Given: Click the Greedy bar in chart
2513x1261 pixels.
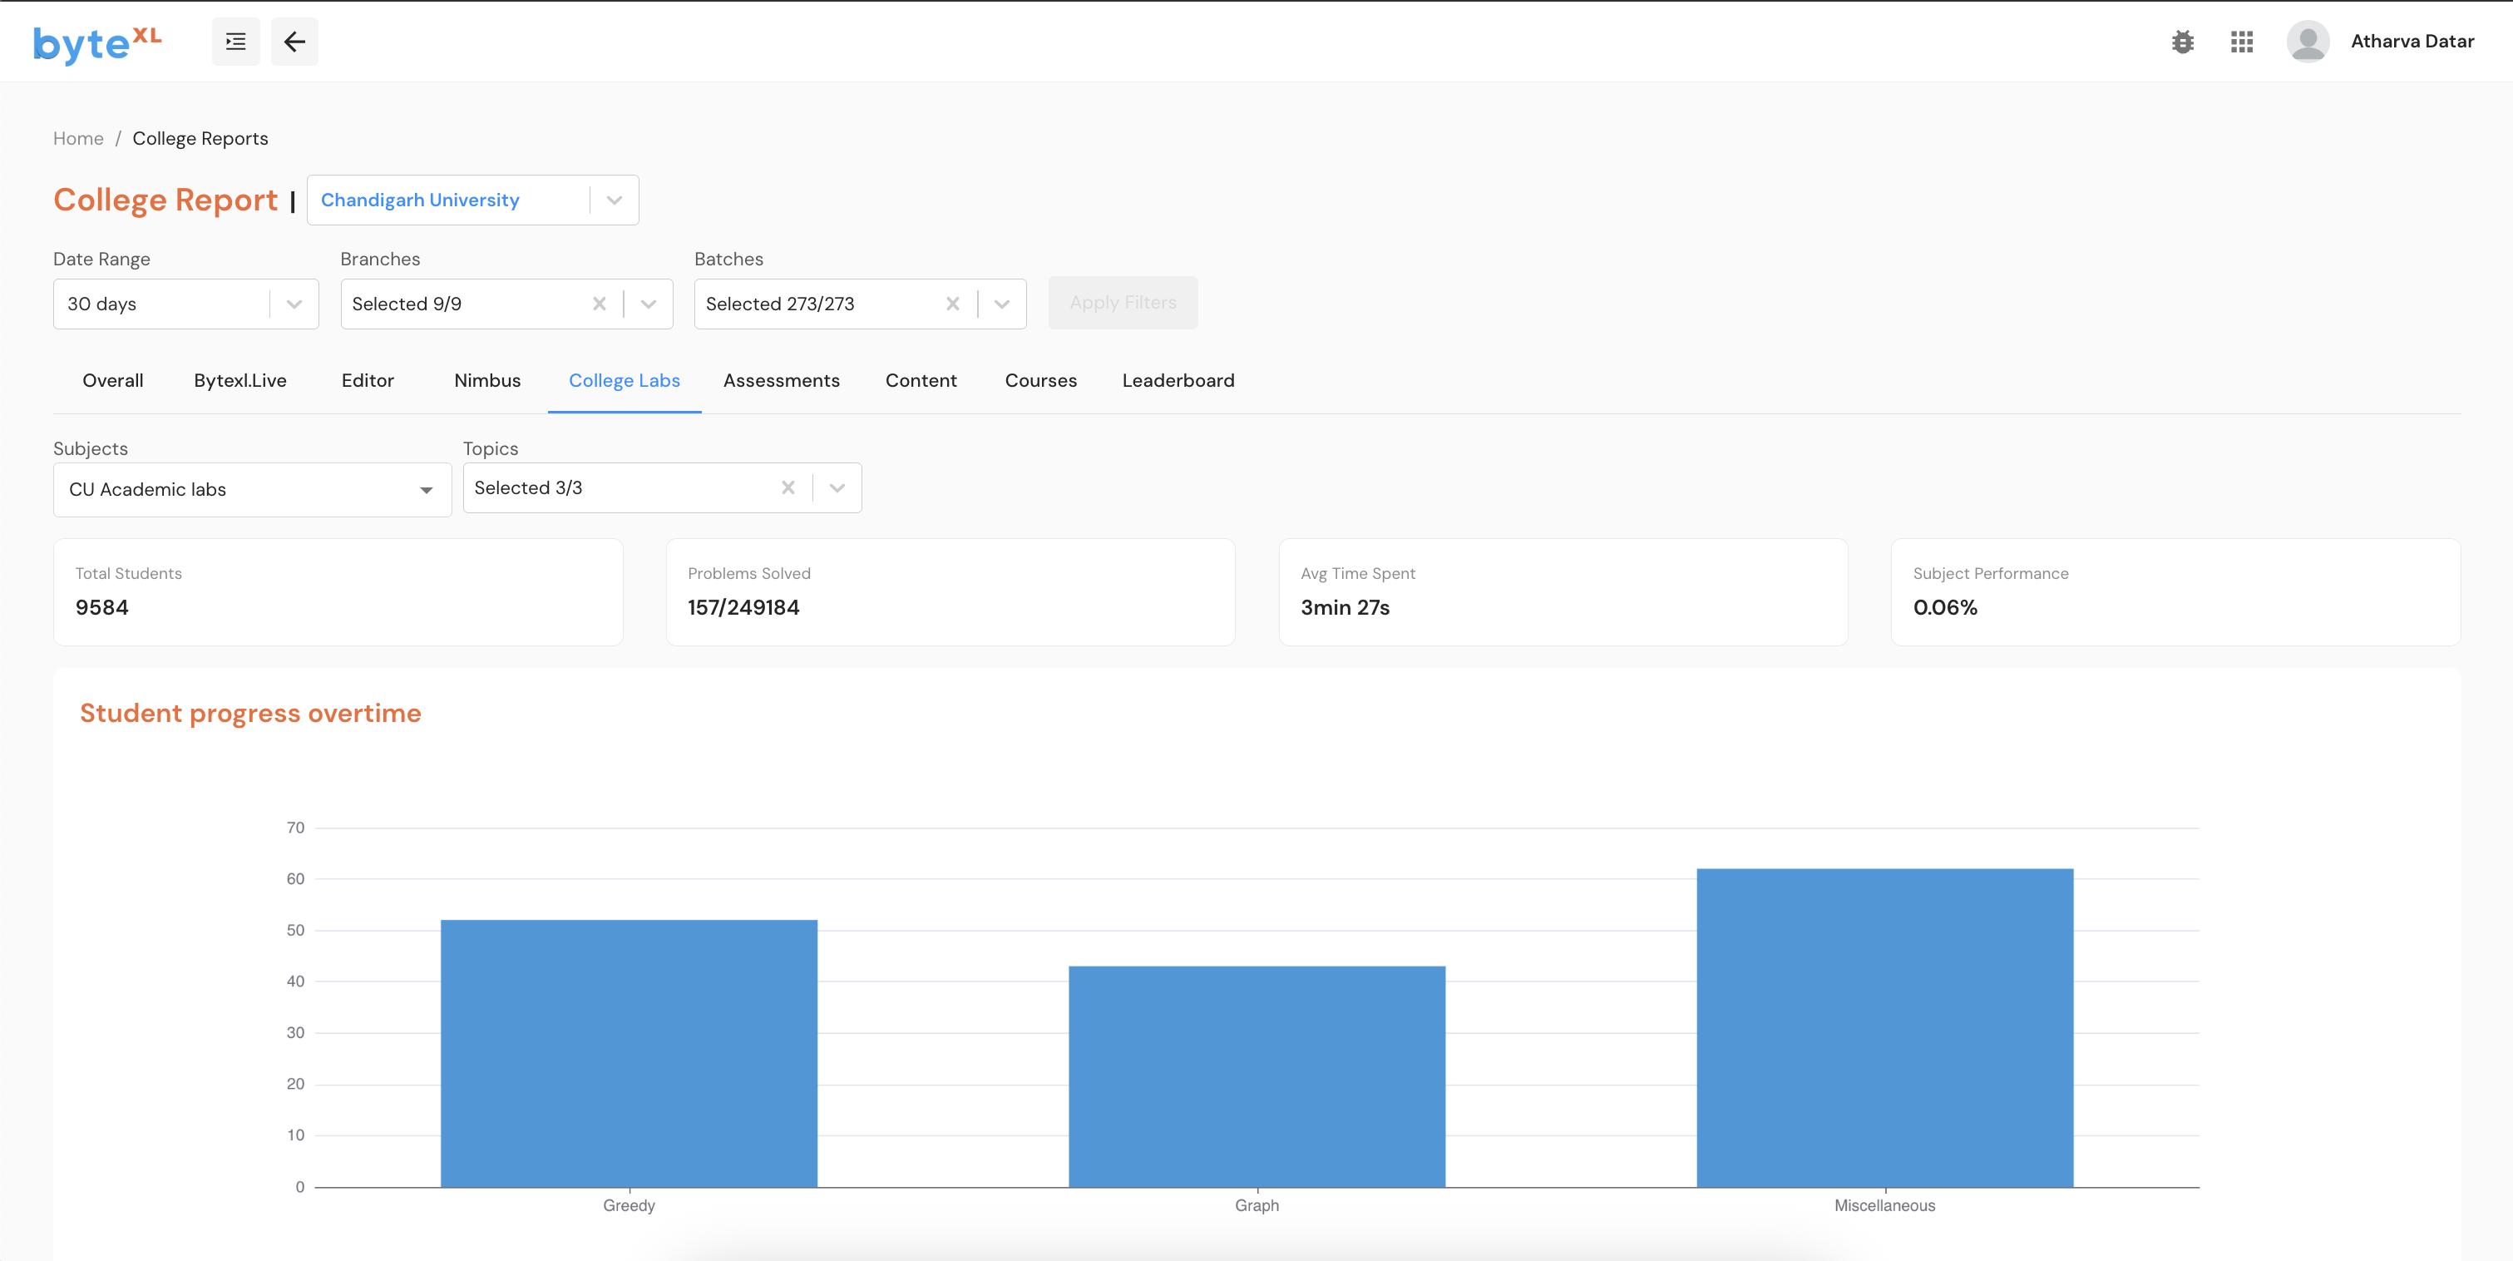Looking at the screenshot, I should coord(629,1052).
